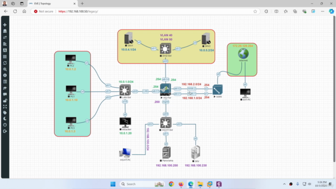Open the browser Settings and more menu
This screenshot has height=189, width=336.
(322, 12)
